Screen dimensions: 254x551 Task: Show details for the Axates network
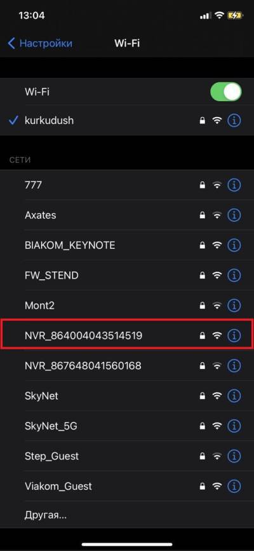point(234,215)
